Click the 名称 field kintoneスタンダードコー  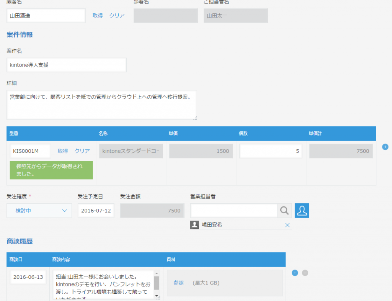coord(131,151)
